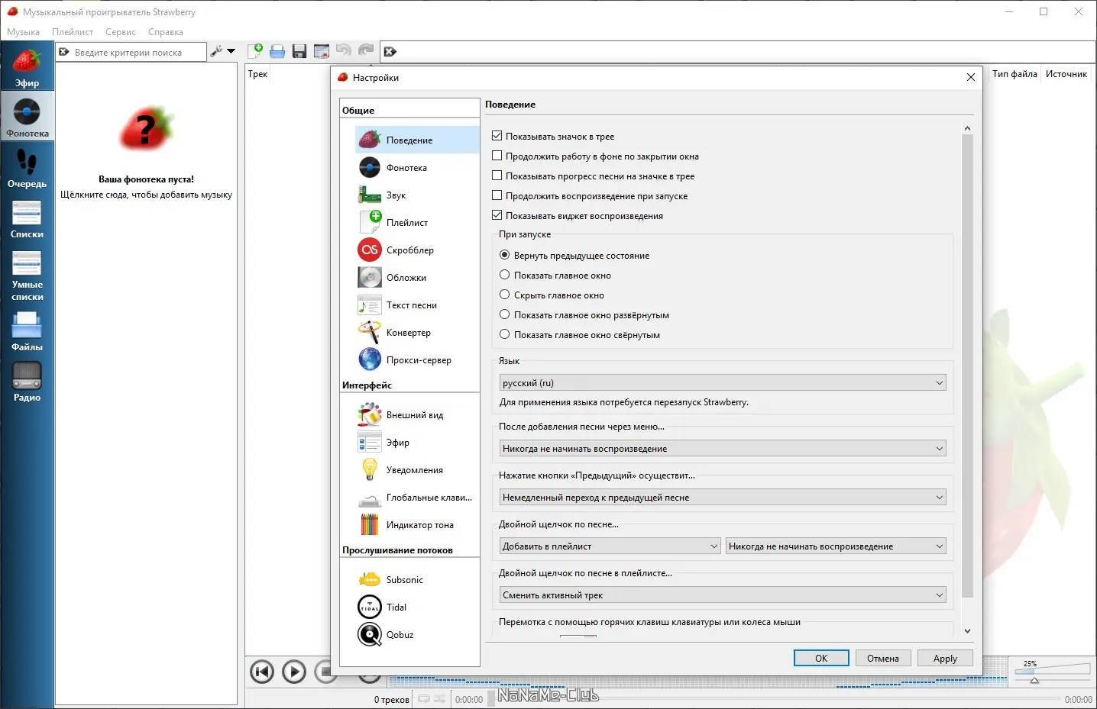1097x709 pixels.
Task: Select Текст песни settings category
Action: pos(417,305)
